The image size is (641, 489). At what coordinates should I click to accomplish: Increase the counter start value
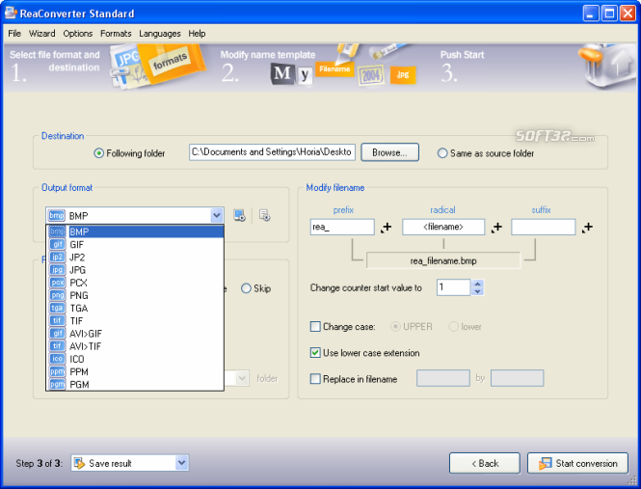477,284
